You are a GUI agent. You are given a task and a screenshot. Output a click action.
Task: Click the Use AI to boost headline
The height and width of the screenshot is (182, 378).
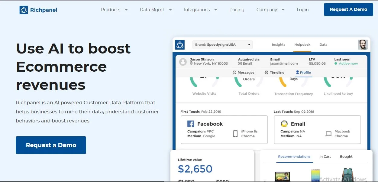pyautogui.click(x=73, y=49)
